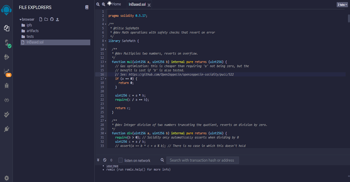Close the InBased.sol tab
This screenshot has width=350, height=182.
tap(149, 5)
